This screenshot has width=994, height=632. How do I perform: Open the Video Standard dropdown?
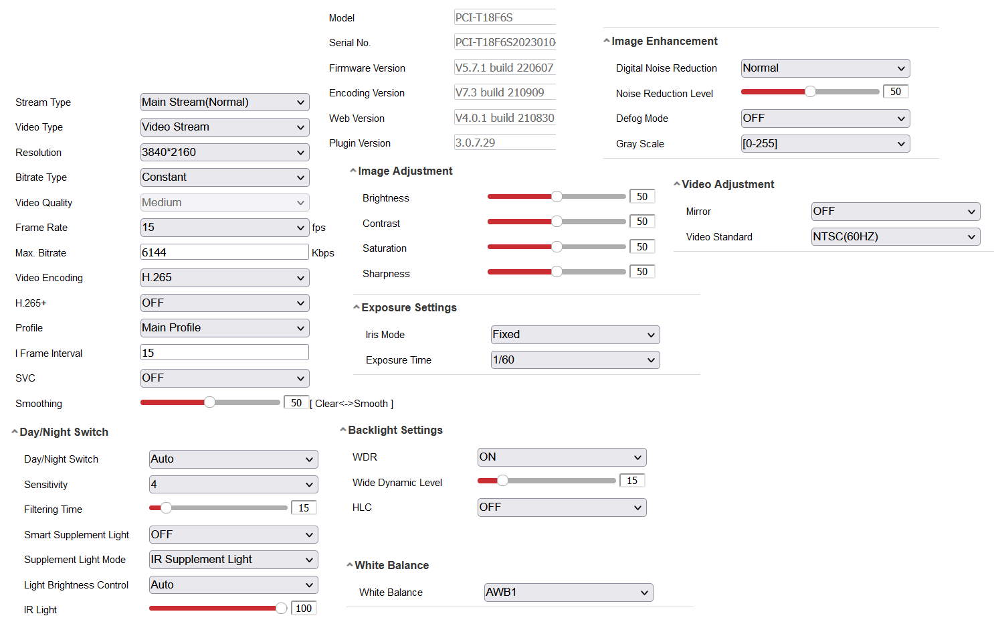[895, 237]
